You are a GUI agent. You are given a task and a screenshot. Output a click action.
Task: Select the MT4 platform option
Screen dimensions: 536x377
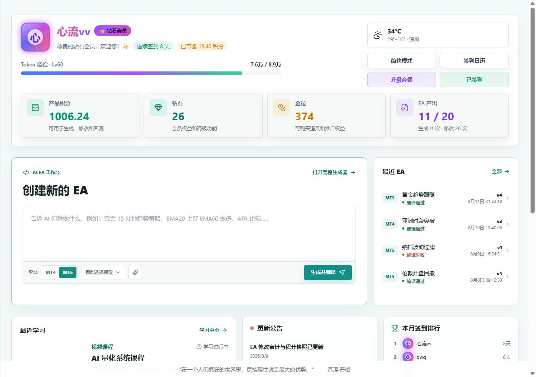click(x=51, y=273)
